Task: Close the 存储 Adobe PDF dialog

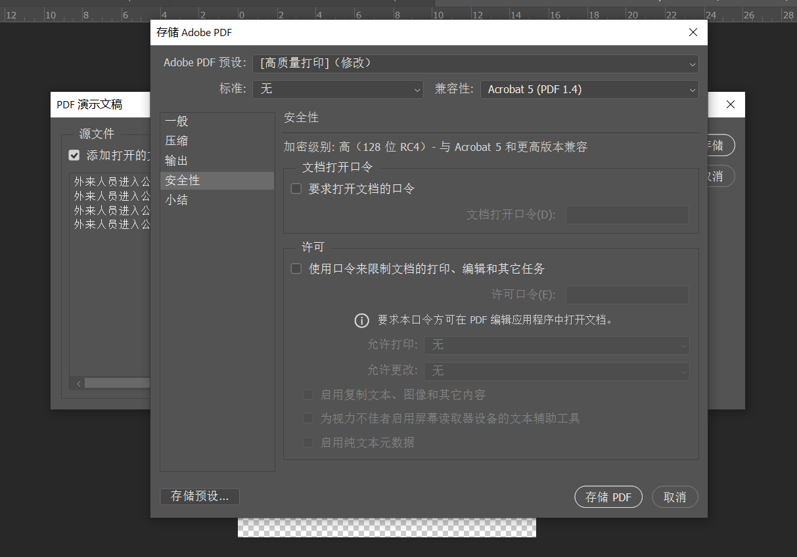Action: 693,32
